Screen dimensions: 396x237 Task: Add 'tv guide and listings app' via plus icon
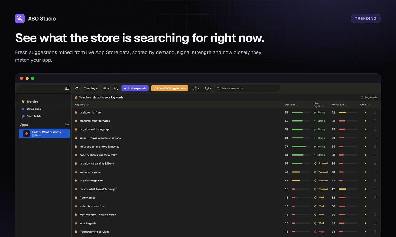(375, 129)
